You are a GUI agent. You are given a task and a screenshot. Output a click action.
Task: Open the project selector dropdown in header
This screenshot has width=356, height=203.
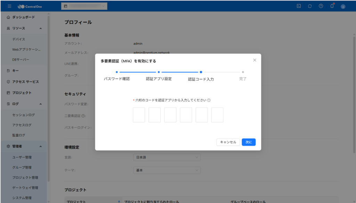tap(84, 6)
